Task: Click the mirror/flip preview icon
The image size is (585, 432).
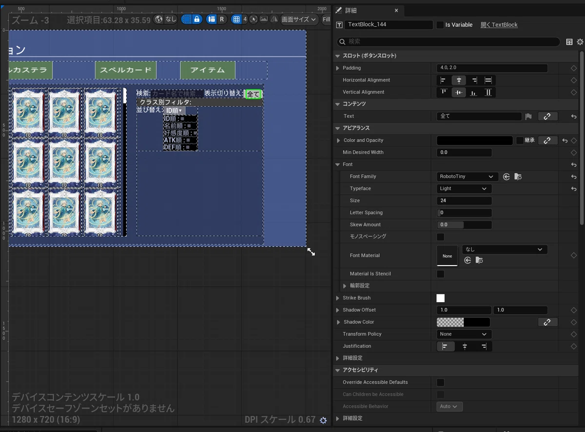Action: 274,20
